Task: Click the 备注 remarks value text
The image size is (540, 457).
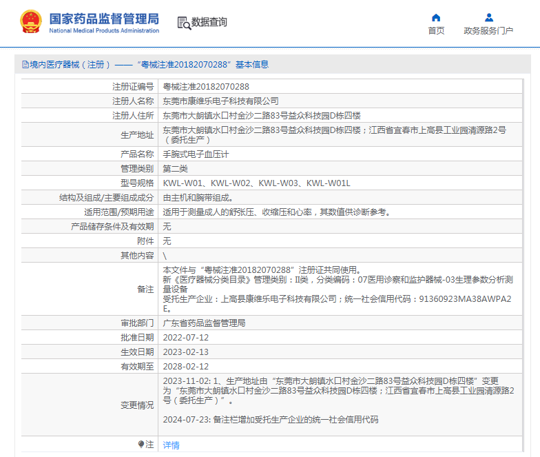Action: 337,290
